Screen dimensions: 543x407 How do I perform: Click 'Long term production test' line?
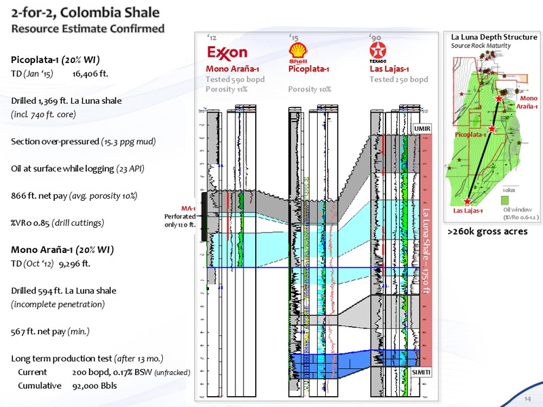point(88,359)
